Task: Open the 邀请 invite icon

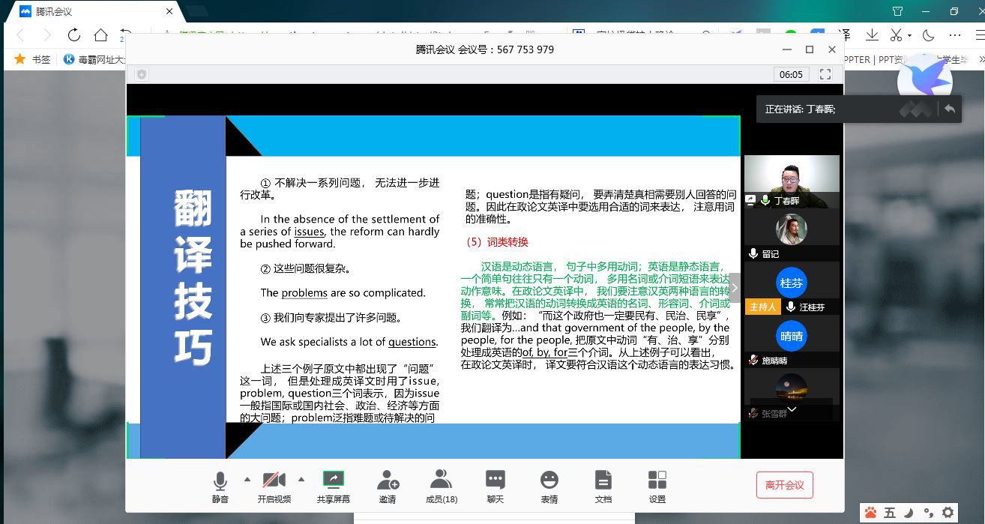Action: (388, 486)
